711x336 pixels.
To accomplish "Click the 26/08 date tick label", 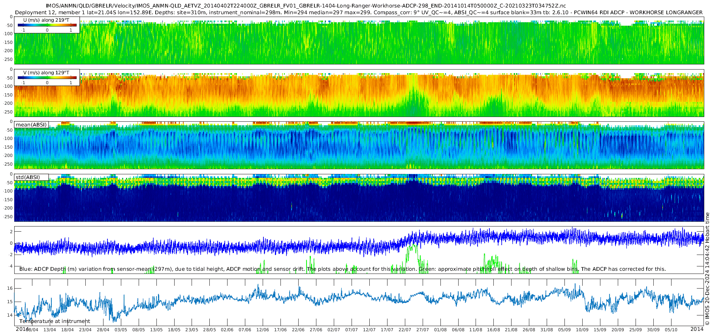I will (x=529, y=330).
